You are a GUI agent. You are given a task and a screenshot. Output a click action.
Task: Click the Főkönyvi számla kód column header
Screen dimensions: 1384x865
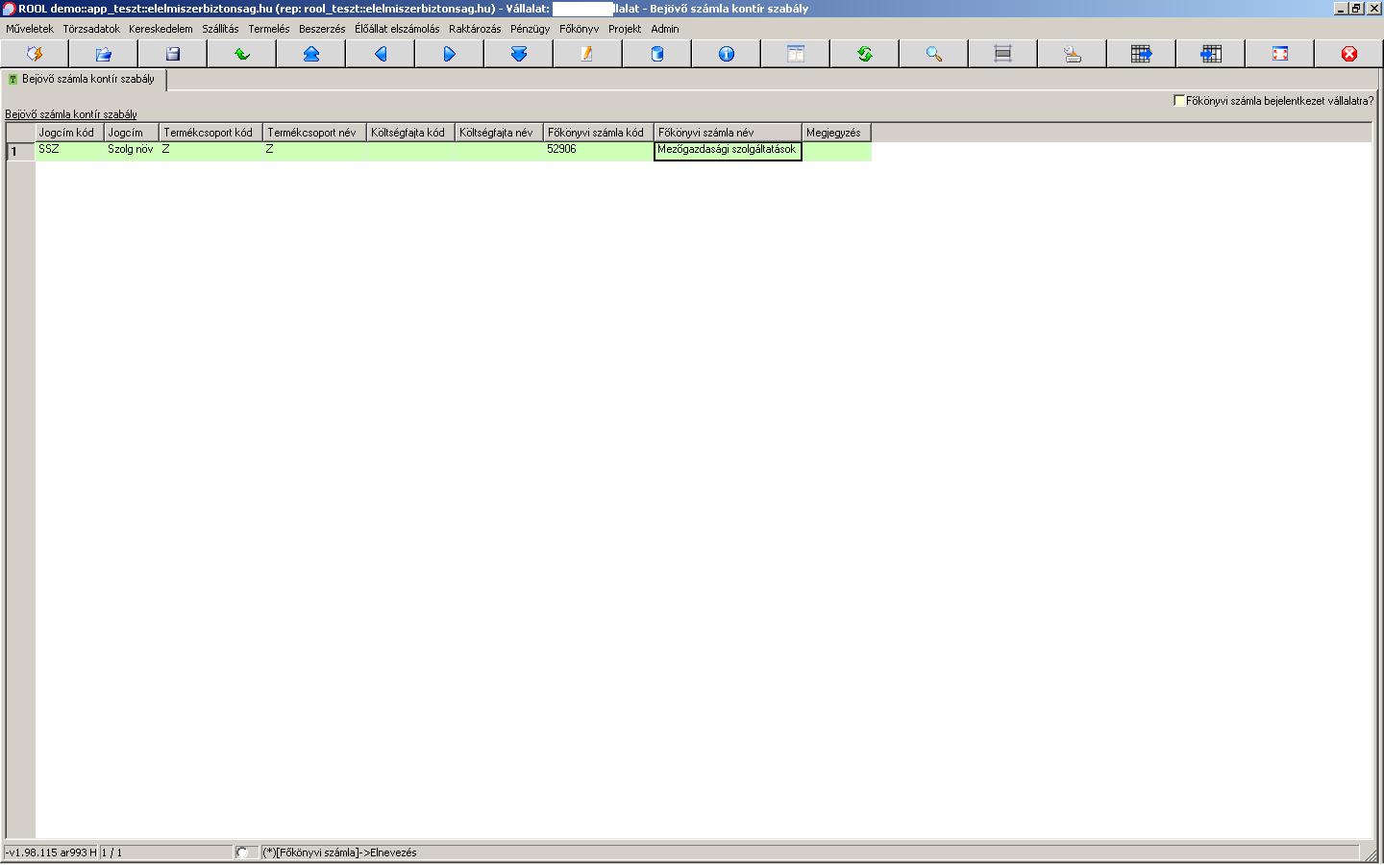[597, 133]
